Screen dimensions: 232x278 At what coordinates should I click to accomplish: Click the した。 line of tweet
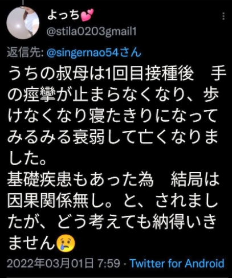pyautogui.click(x=27, y=158)
